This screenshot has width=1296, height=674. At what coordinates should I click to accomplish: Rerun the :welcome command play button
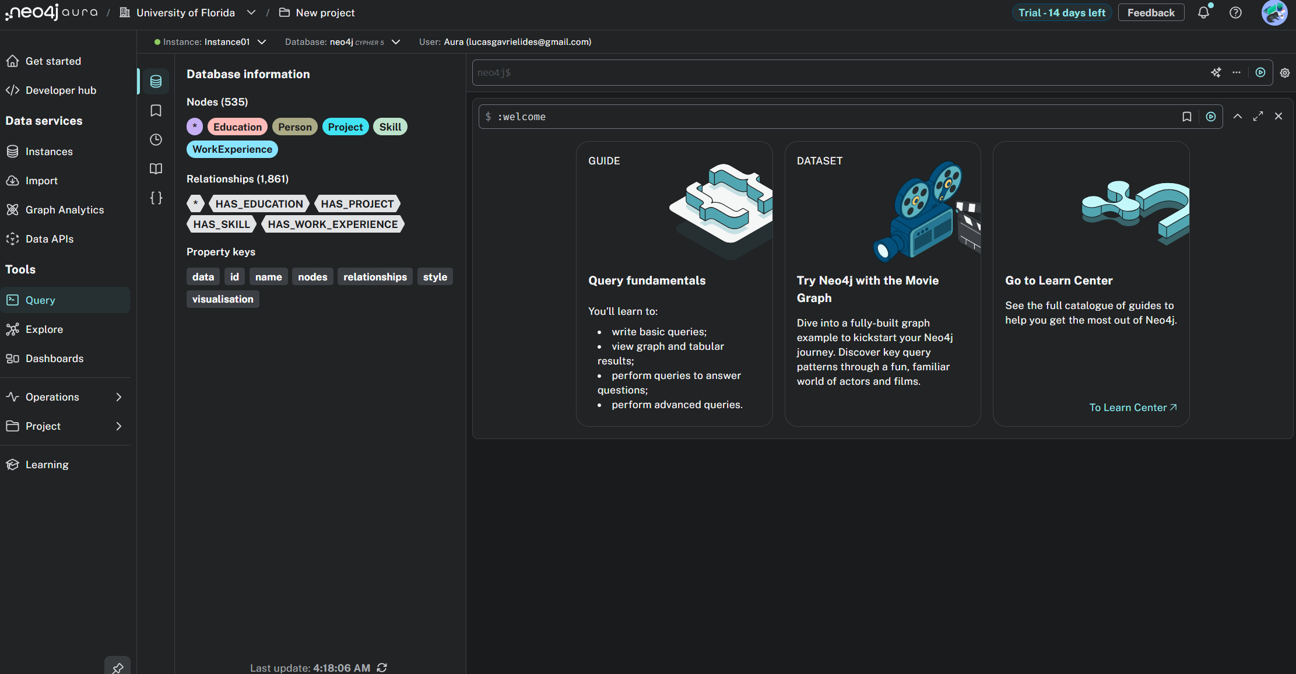(1211, 117)
